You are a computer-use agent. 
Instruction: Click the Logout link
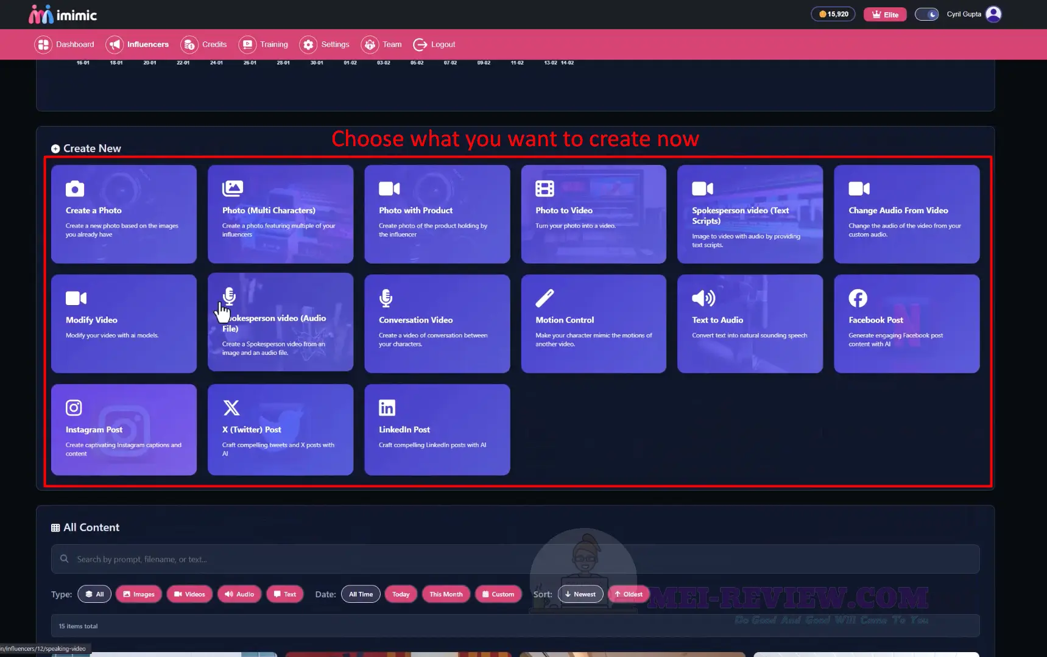pyautogui.click(x=434, y=44)
